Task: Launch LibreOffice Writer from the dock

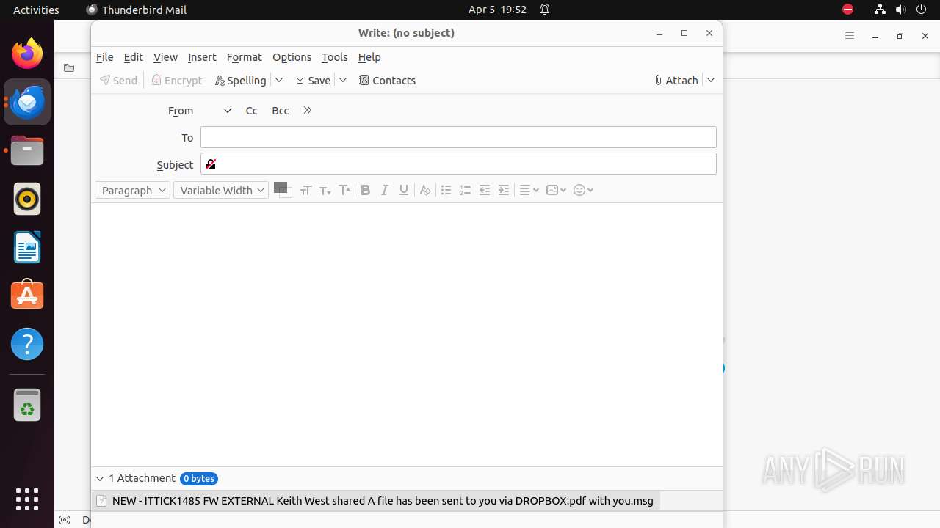Action: pos(27,247)
